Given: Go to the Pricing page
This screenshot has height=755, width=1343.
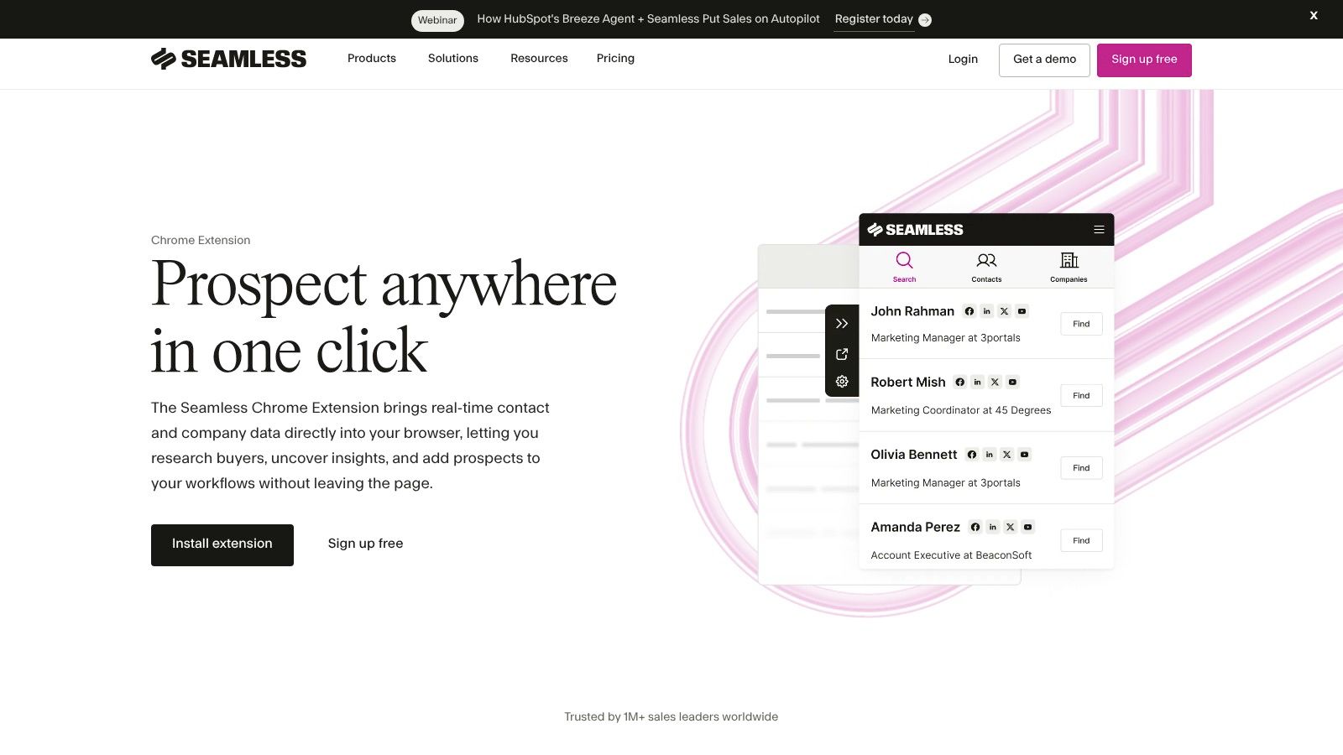Looking at the screenshot, I should pyautogui.click(x=615, y=59).
